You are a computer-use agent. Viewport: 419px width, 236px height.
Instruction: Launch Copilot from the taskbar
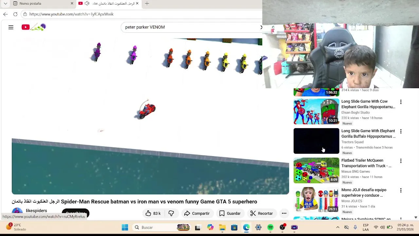tap(210, 227)
